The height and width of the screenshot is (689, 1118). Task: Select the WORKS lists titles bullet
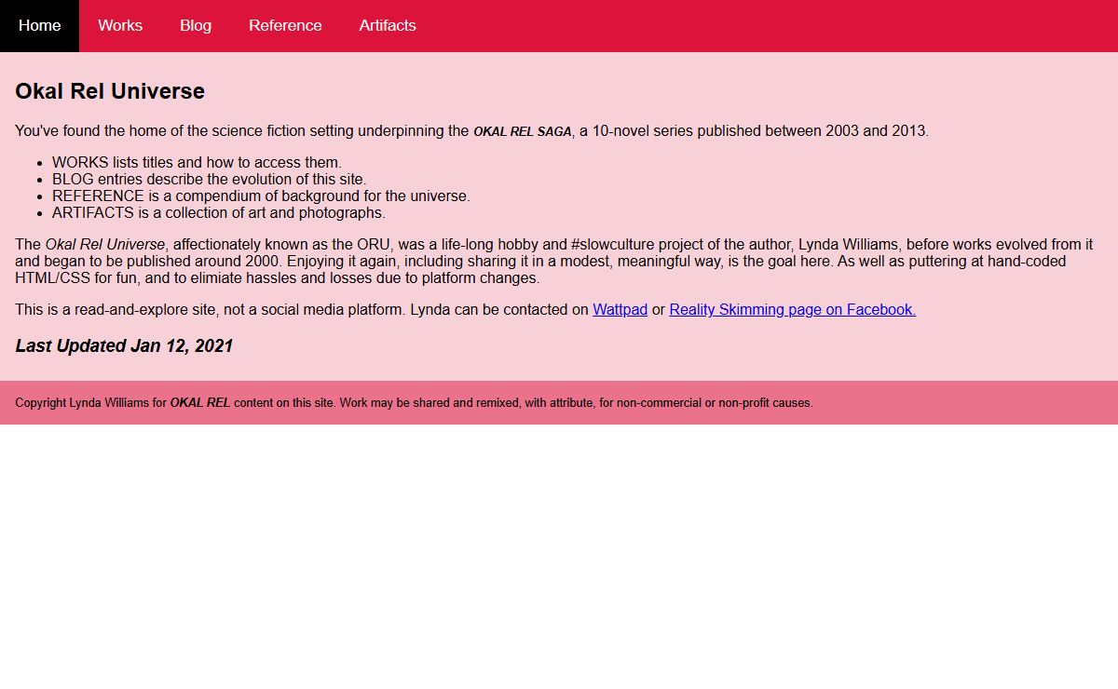coord(197,162)
